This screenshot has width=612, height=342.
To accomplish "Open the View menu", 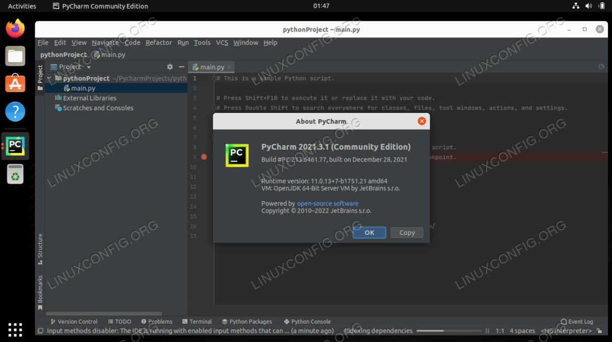I will point(79,43).
